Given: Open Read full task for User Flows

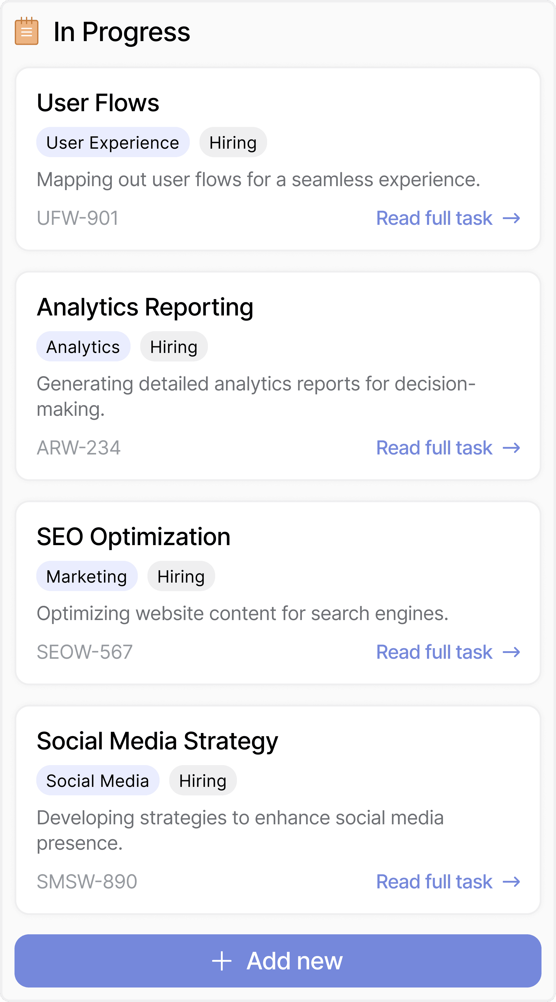Looking at the screenshot, I should pyautogui.click(x=434, y=218).
